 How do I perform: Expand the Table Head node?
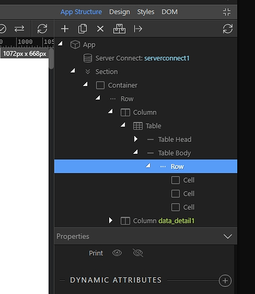136,139
